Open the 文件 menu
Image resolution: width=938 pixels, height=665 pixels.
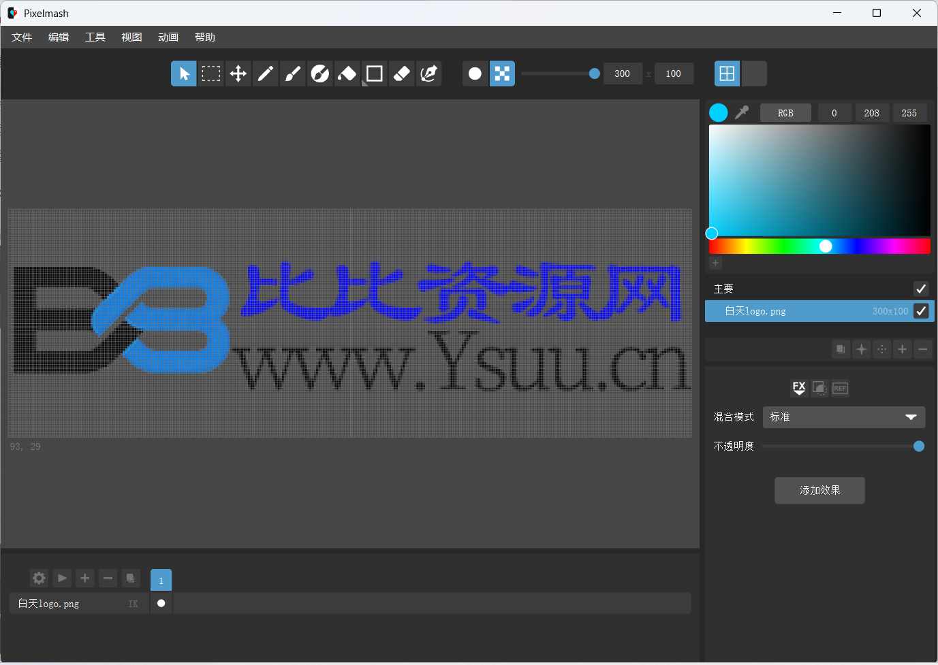pyautogui.click(x=22, y=37)
